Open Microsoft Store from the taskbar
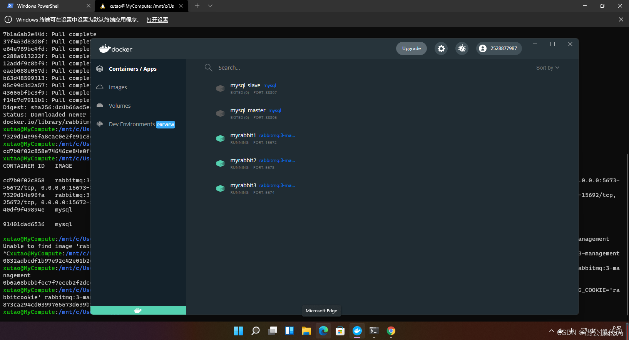629x340 pixels. pyautogui.click(x=340, y=331)
